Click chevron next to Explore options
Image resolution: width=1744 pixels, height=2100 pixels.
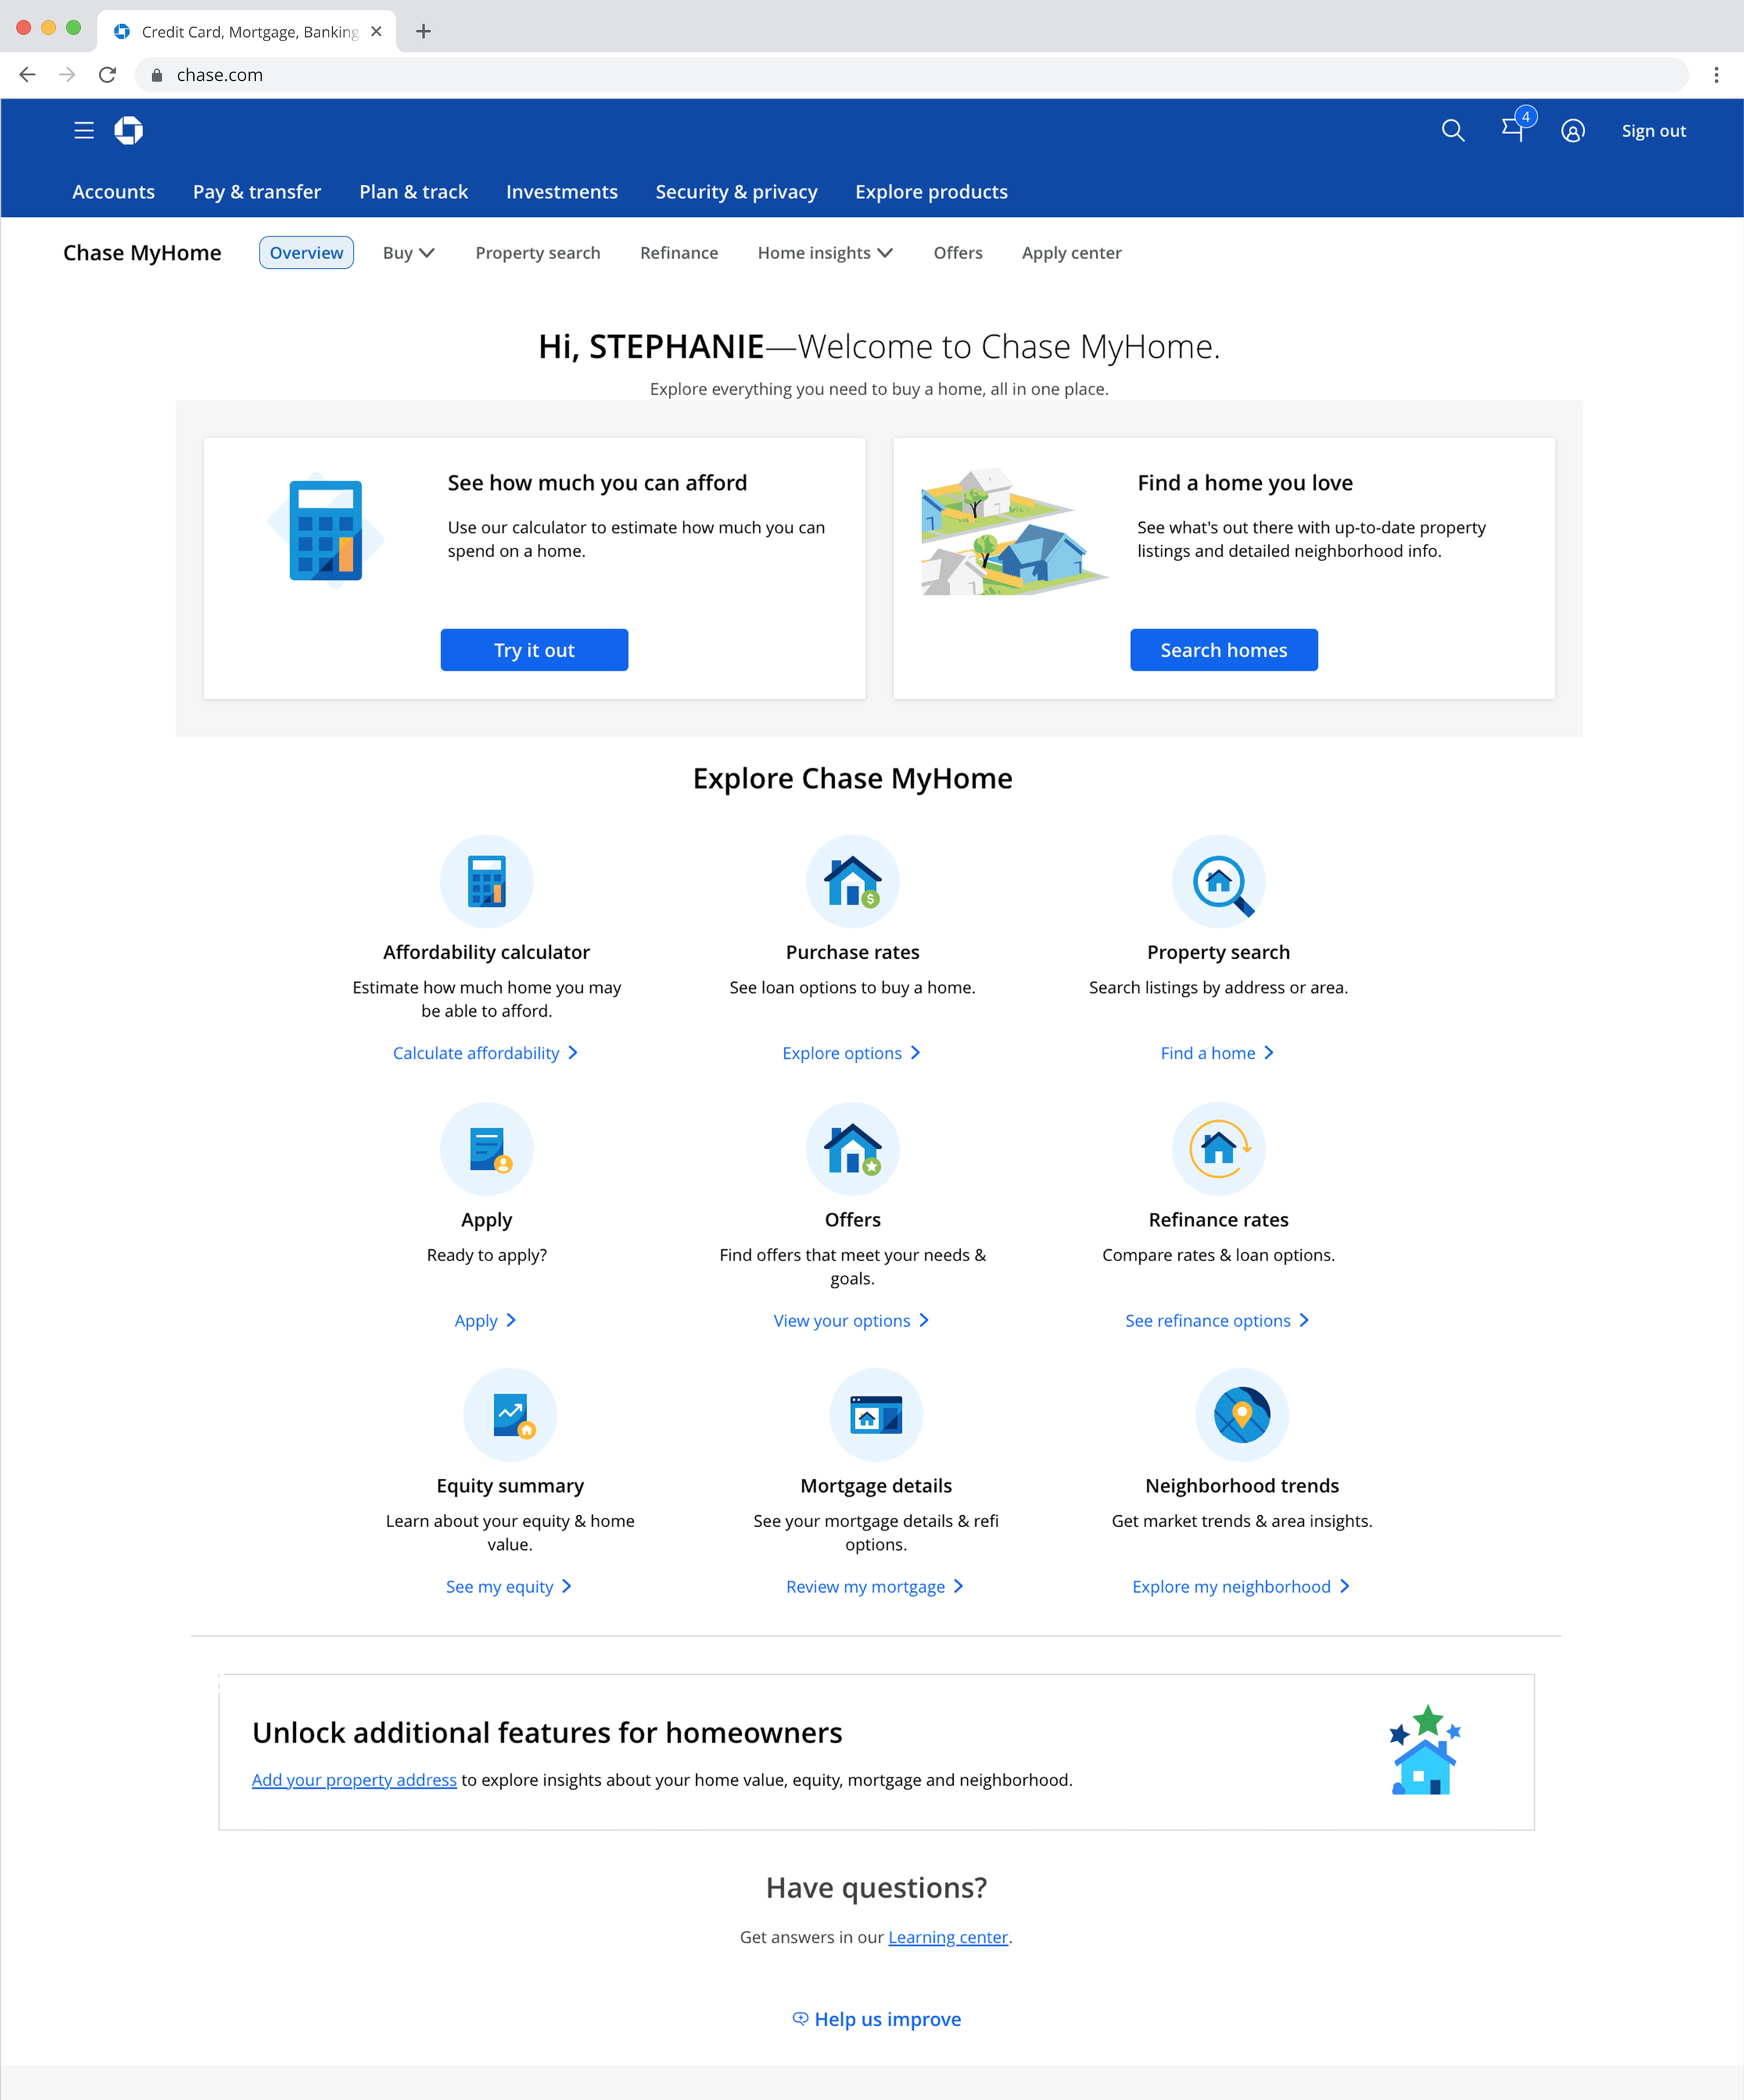pyautogui.click(x=915, y=1053)
